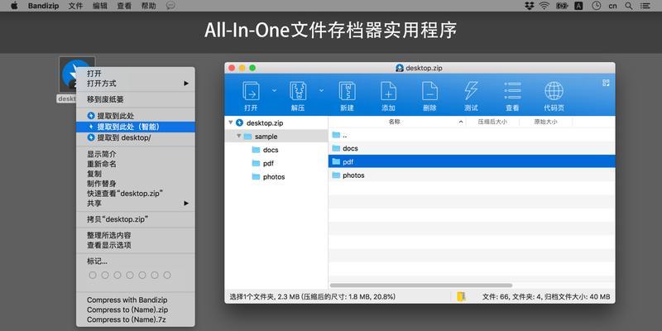
Task: Select the fourth tag color circle
Action: tap(130, 276)
